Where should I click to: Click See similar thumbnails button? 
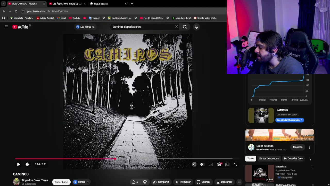coord(290,120)
